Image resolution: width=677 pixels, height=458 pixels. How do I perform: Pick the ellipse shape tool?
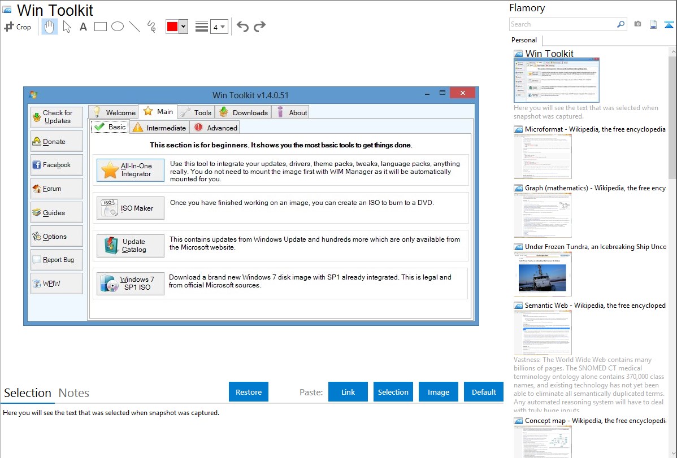click(x=118, y=27)
